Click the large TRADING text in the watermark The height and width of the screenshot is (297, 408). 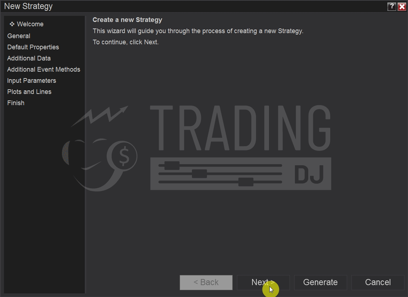tap(240, 128)
